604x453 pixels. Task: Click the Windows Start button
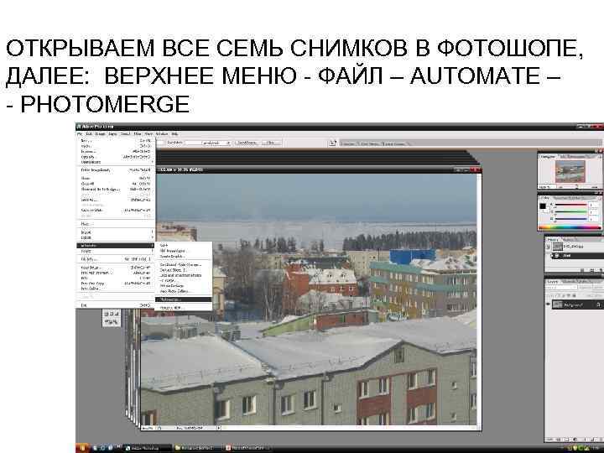click(x=82, y=448)
